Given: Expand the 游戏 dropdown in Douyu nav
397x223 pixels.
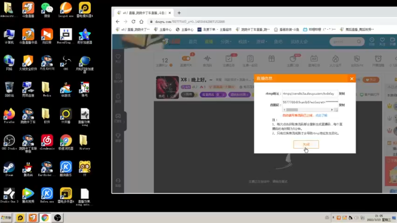Looking at the screenshot, I should click(x=262, y=42).
